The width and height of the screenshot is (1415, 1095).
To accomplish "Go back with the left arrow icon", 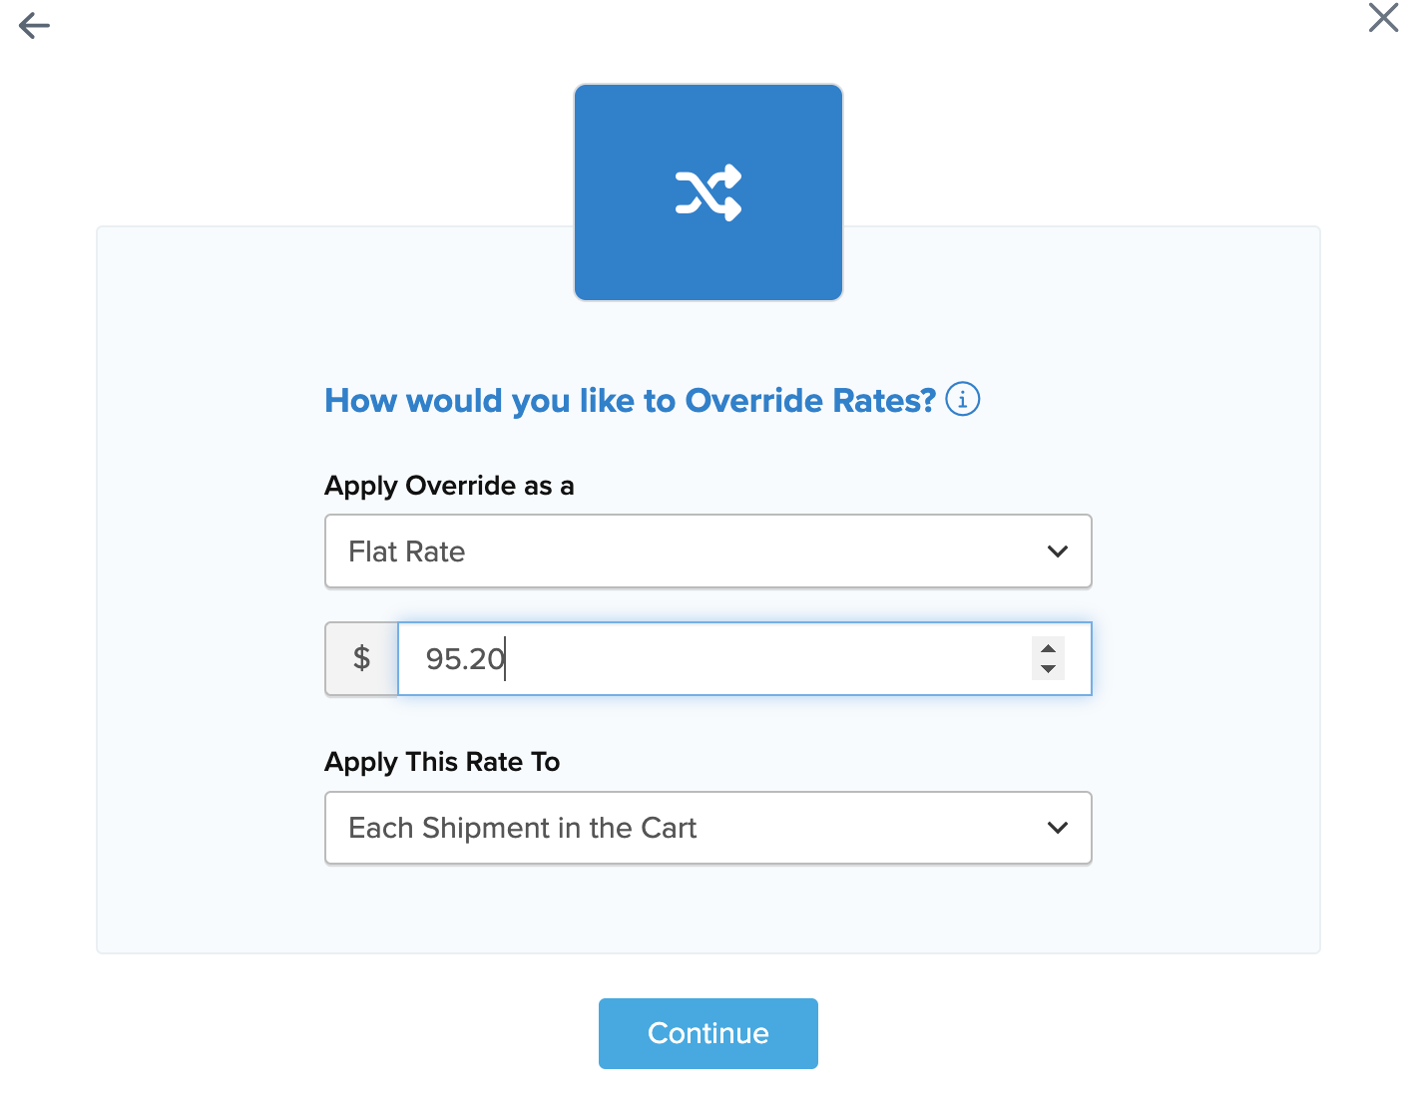I will click(x=34, y=25).
